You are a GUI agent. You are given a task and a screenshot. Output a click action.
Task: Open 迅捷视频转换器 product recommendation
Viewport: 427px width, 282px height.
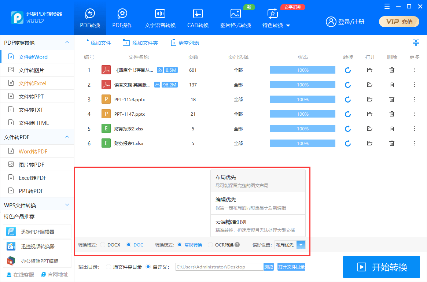click(37, 246)
